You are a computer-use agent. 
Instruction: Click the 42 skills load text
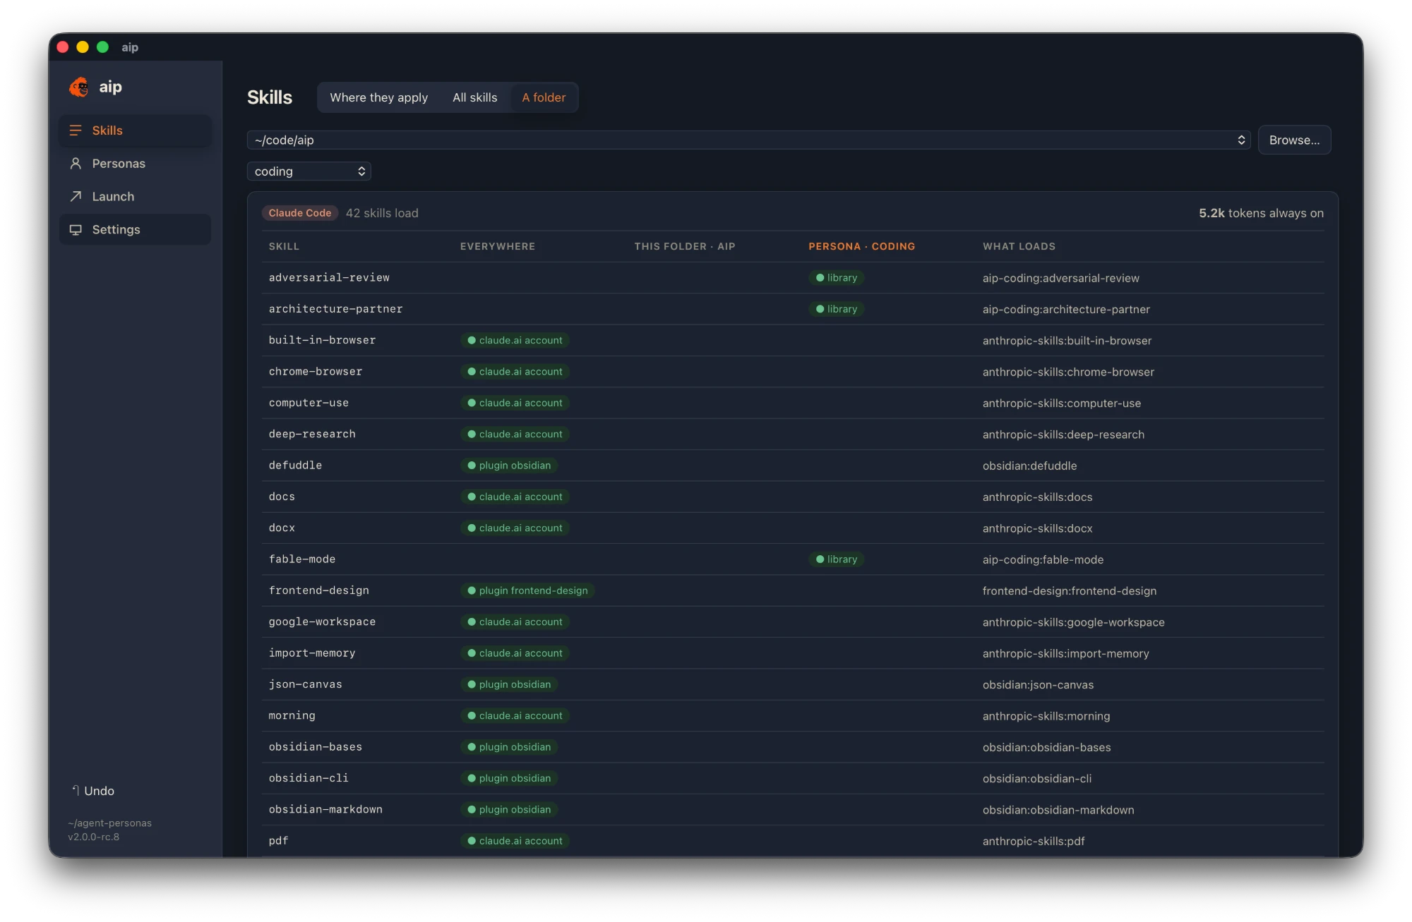(382, 213)
